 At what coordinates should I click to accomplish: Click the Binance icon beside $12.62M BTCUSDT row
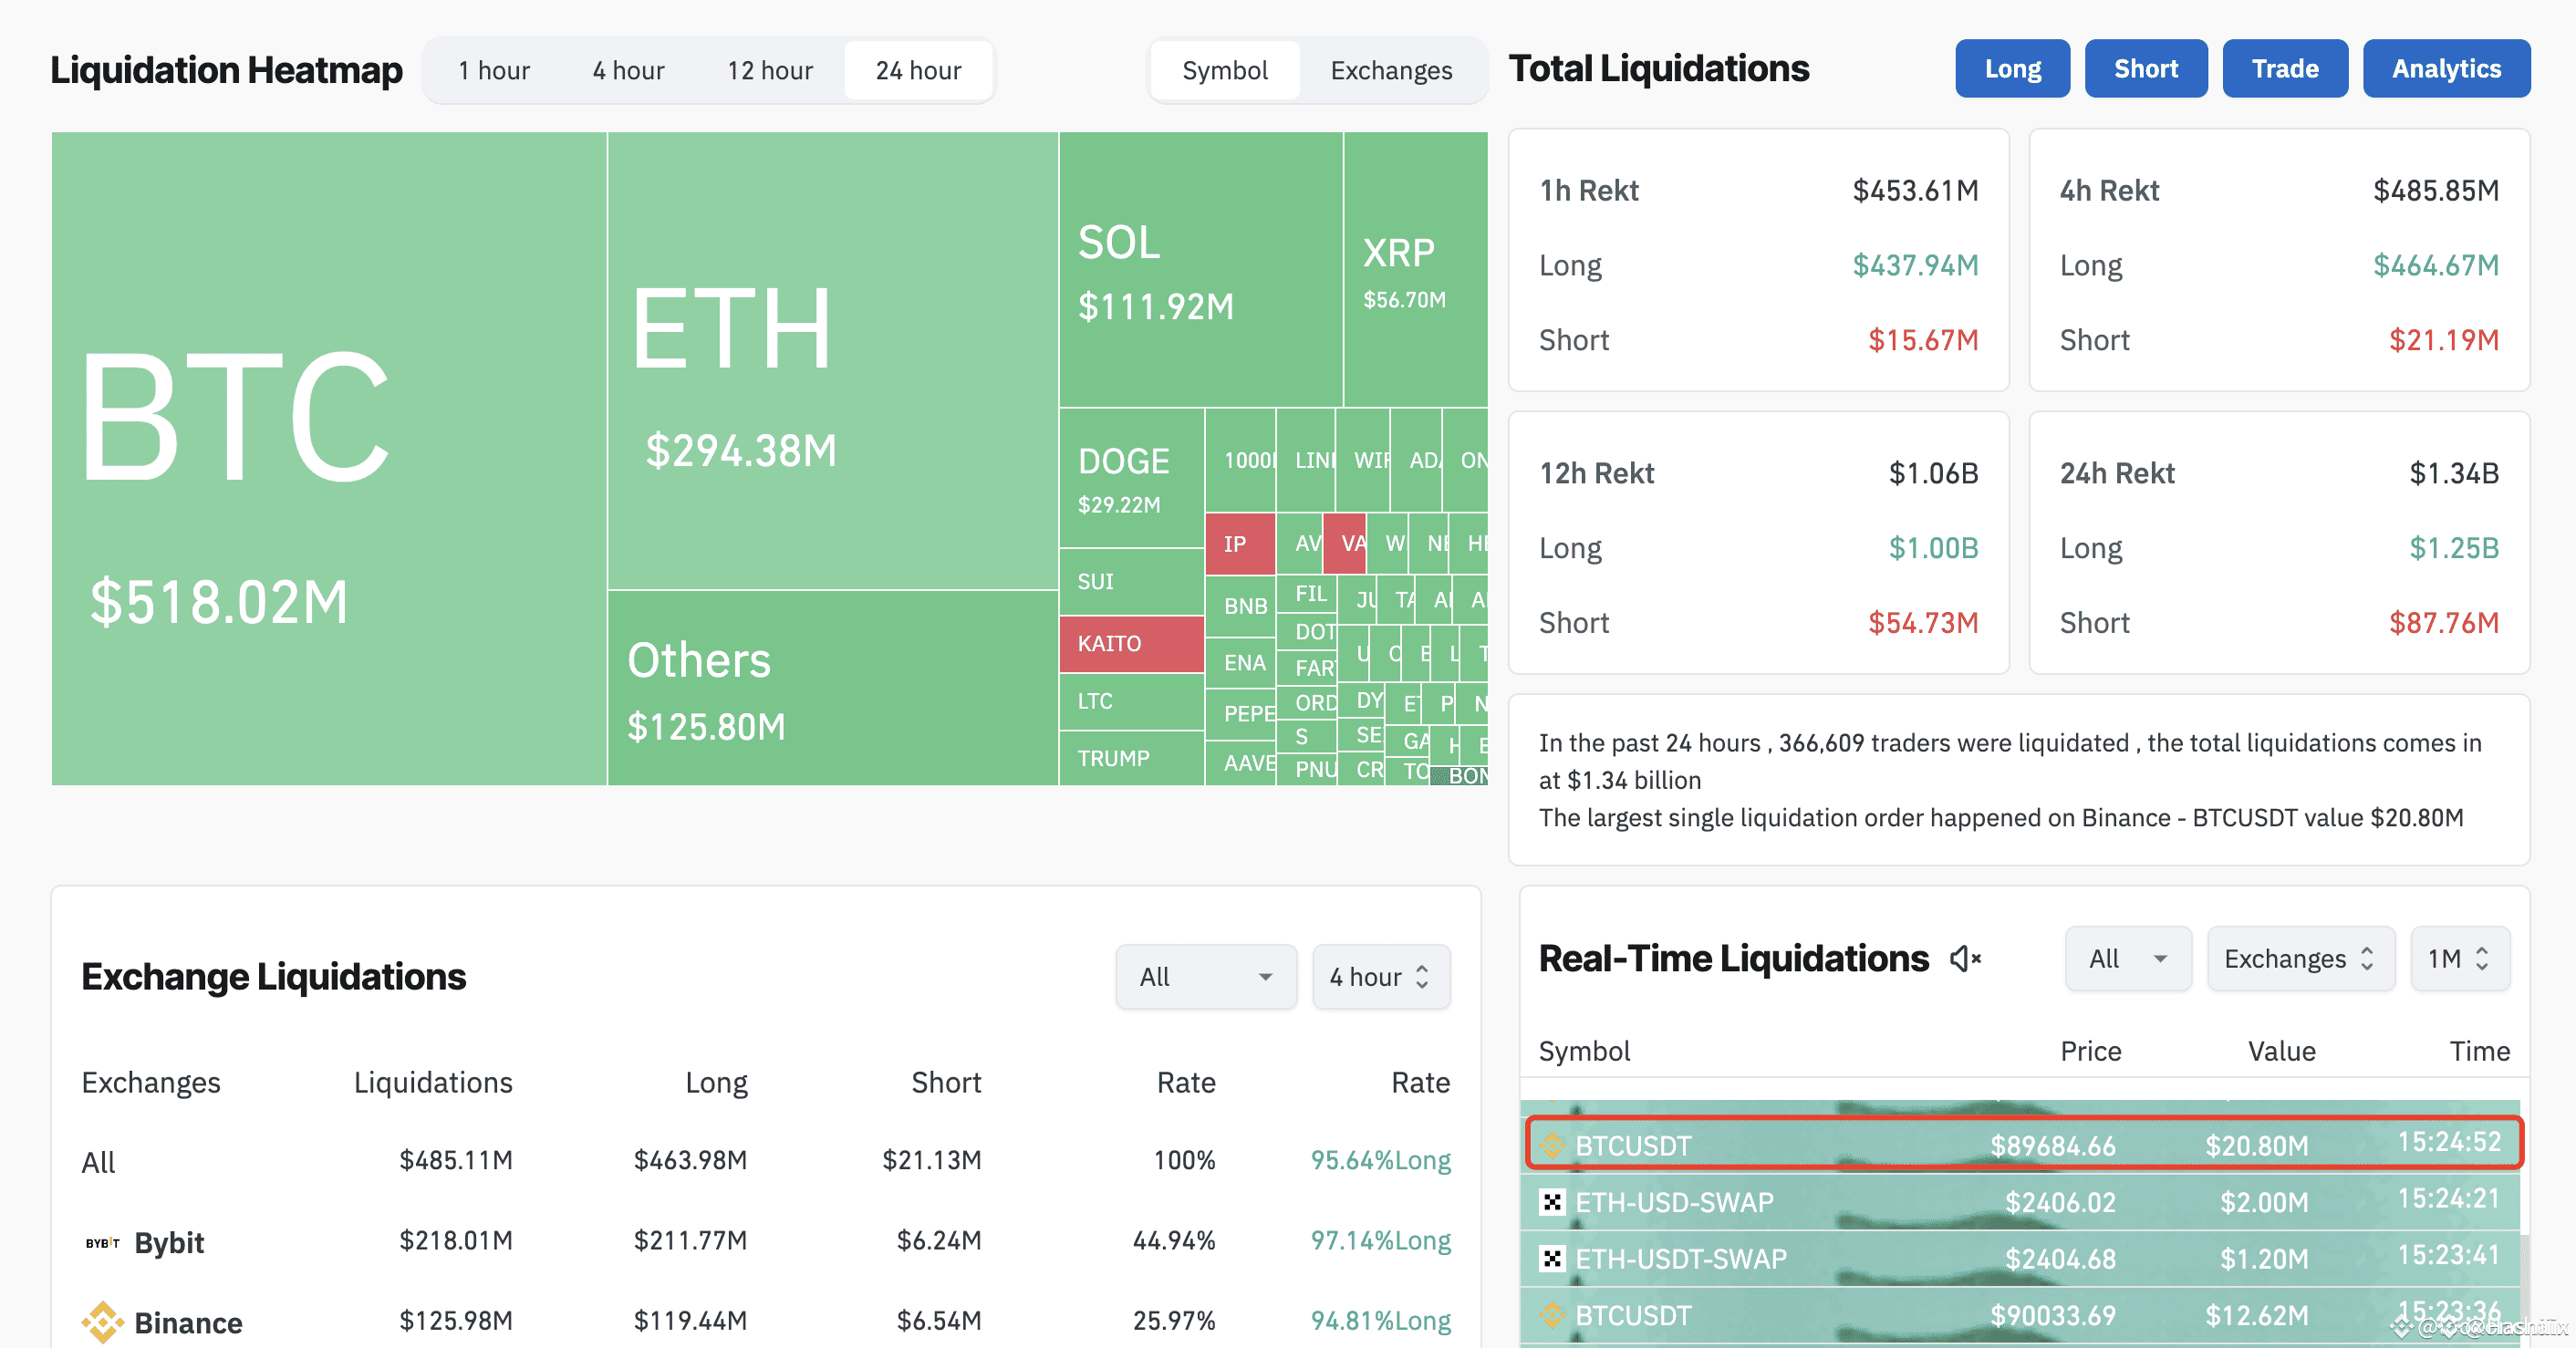click(1552, 1315)
